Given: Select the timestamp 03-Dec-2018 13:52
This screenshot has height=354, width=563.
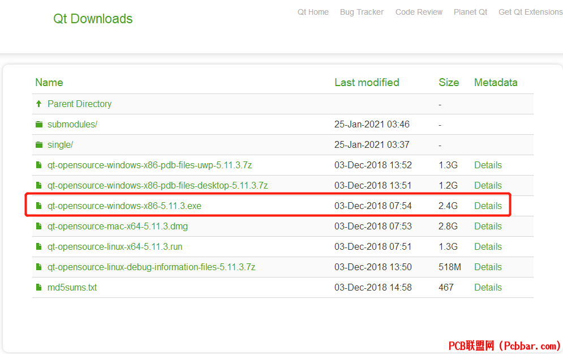Looking at the screenshot, I should [x=373, y=165].
